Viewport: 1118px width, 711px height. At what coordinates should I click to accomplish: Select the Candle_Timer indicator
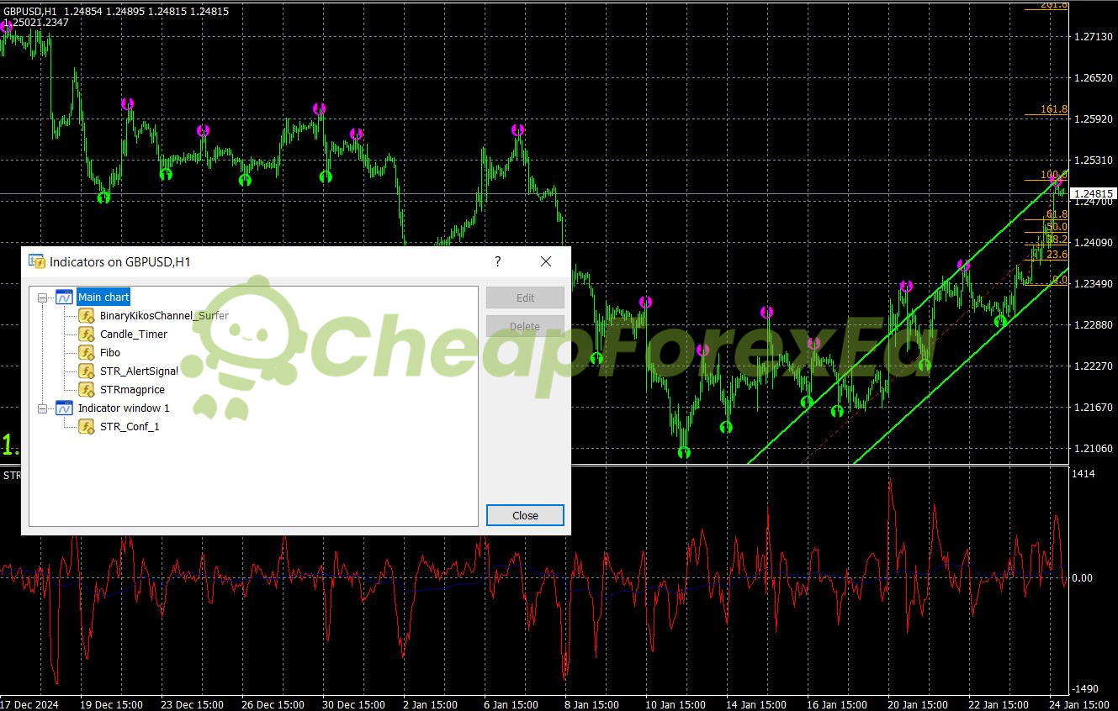coord(134,334)
